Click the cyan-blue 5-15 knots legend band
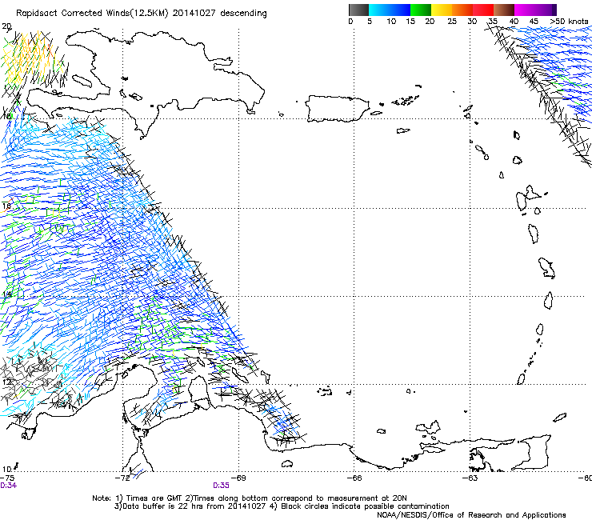 pyautogui.click(x=390, y=10)
